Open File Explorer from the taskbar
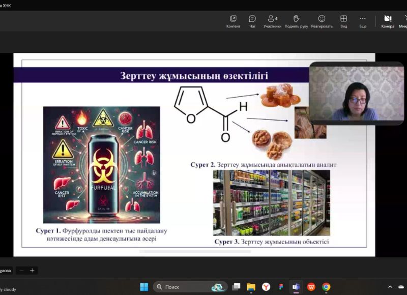407x295 pixels. click(251, 287)
